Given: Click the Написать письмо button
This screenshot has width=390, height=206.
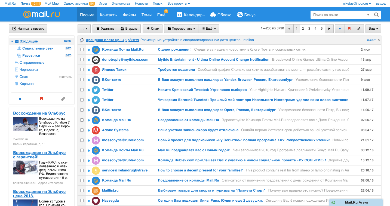Looking at the screenshot, I should 28,29.
